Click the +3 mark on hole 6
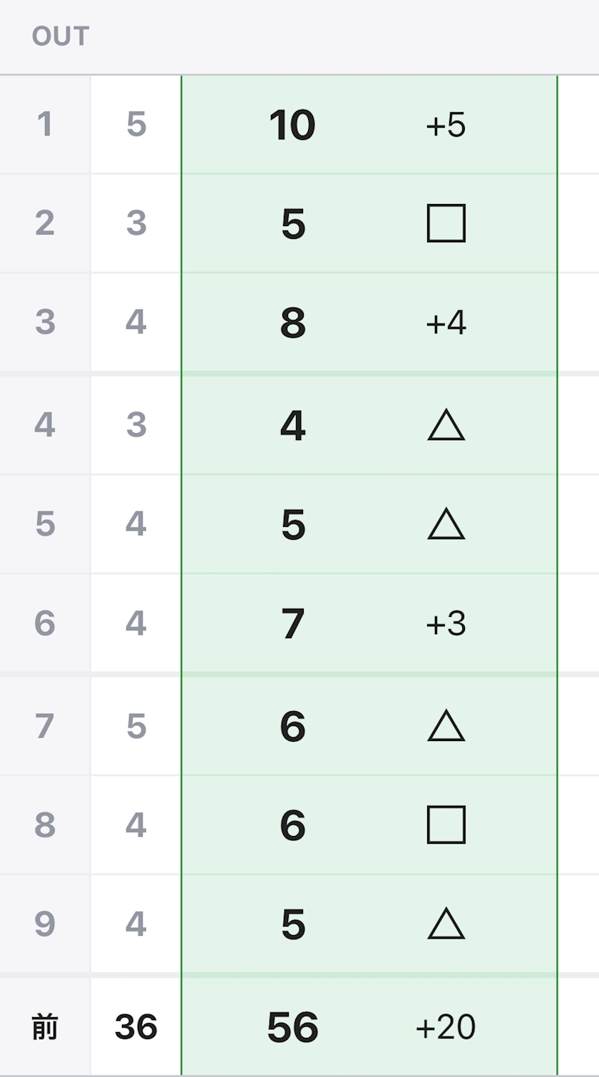The image size is (599, 1077). 446,624
